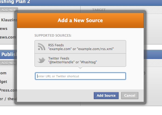
Task: Click the top ADD NEW button
Action: pos(9,10)
